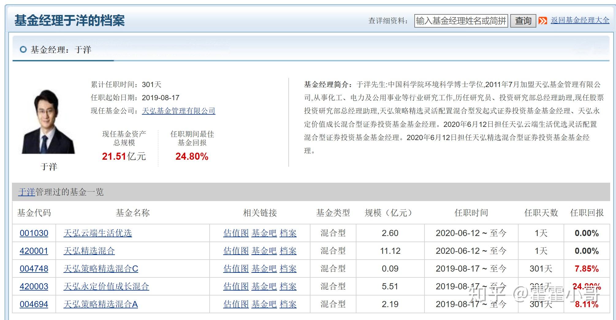Open fund code 001030
Viewport: 616px width, 320px height.
click(34, 233)
